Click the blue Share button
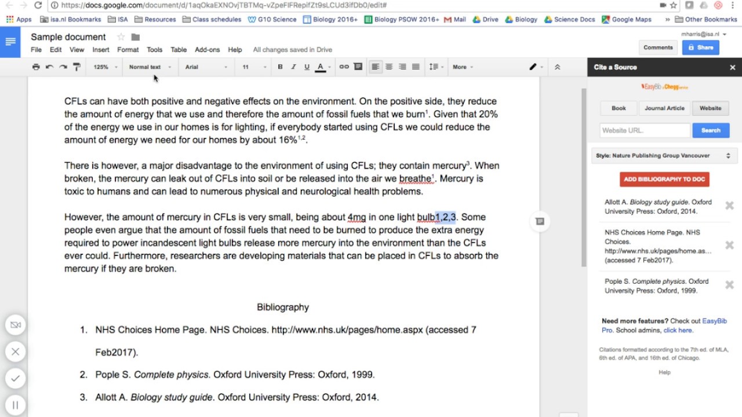 pos(700,47)
